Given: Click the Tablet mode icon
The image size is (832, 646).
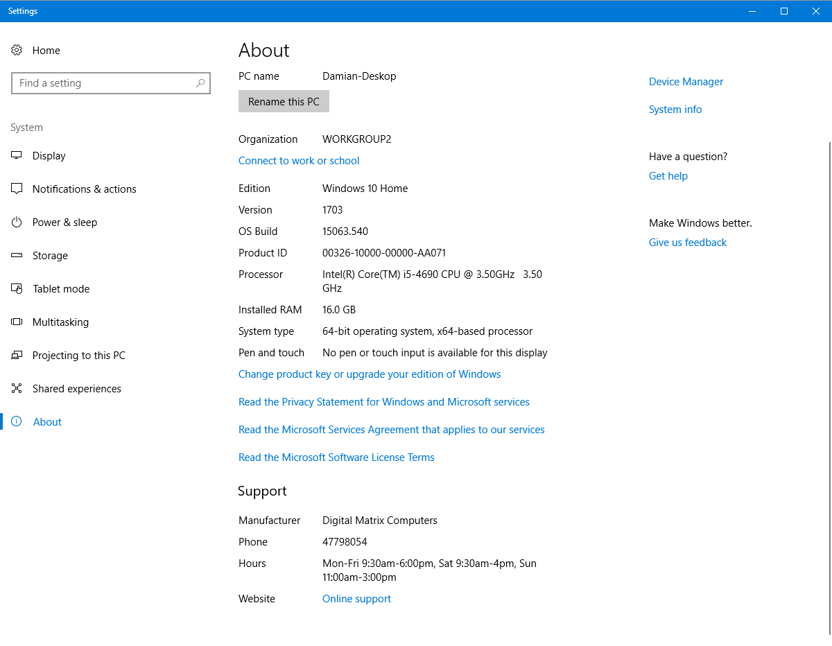Looking at the screenshot, I should coord(17,289).
